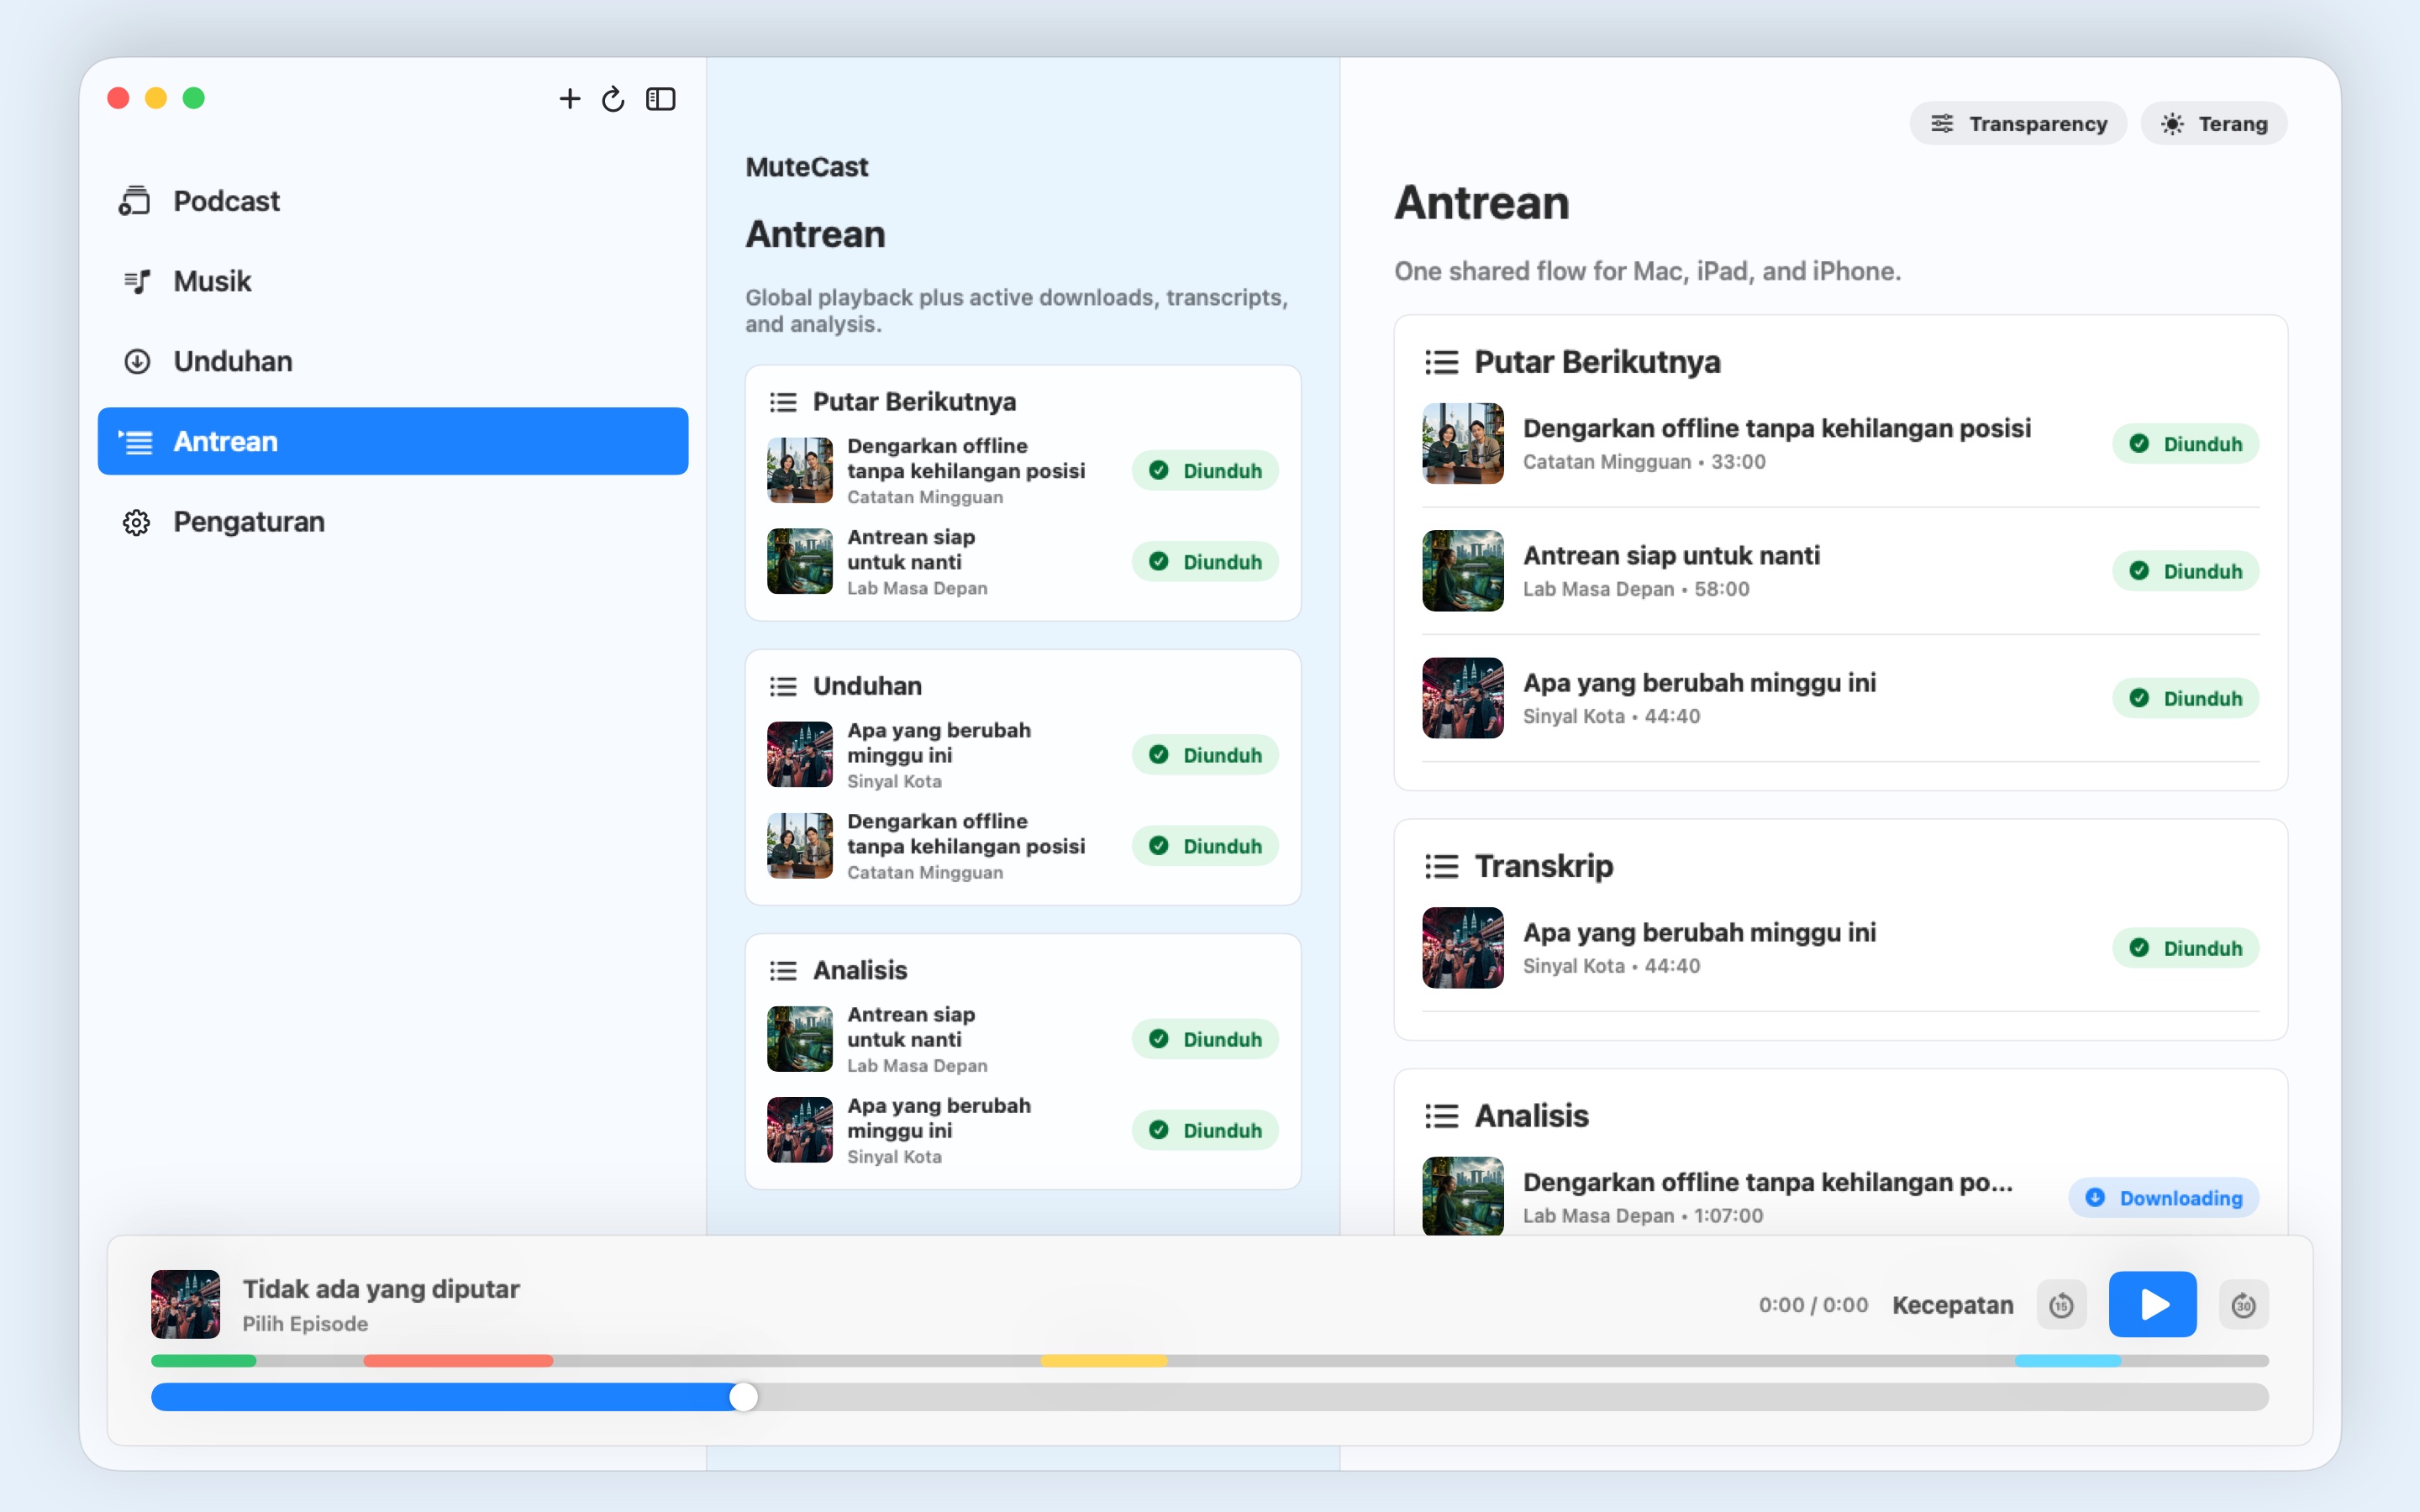
Task: Click the Diunduh badge for the 33:00 episode
Action: pos(2186,443)
